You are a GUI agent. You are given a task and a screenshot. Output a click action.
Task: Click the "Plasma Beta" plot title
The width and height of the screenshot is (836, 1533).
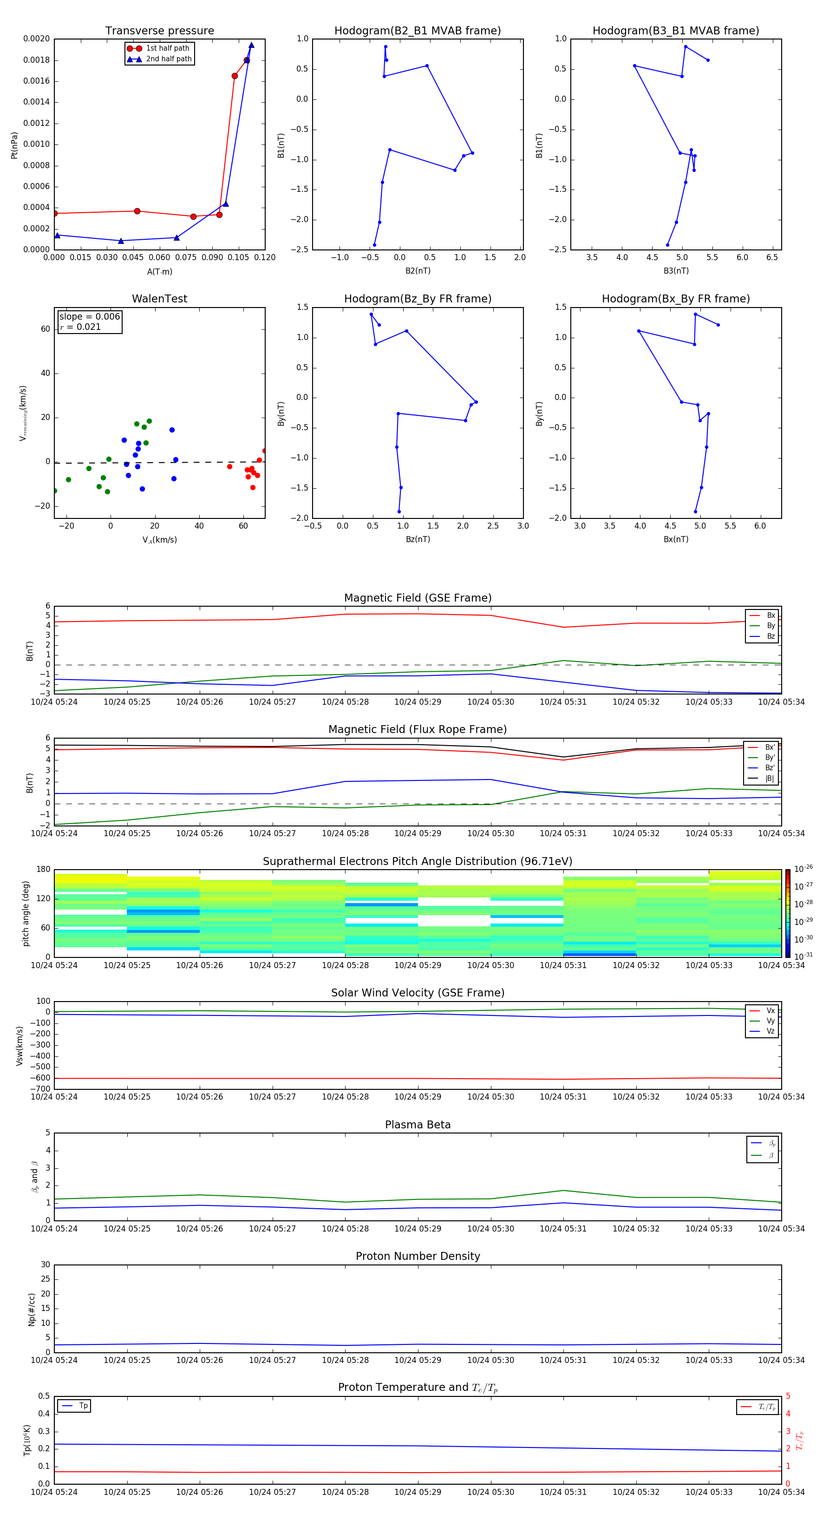click(x=418, y=1125)
